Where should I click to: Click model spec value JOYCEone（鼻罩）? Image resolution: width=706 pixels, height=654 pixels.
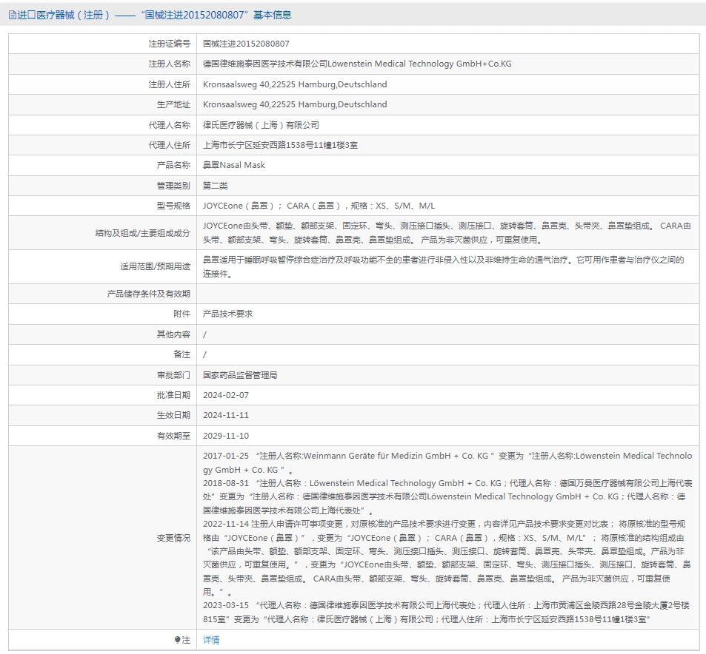point(319,206)
